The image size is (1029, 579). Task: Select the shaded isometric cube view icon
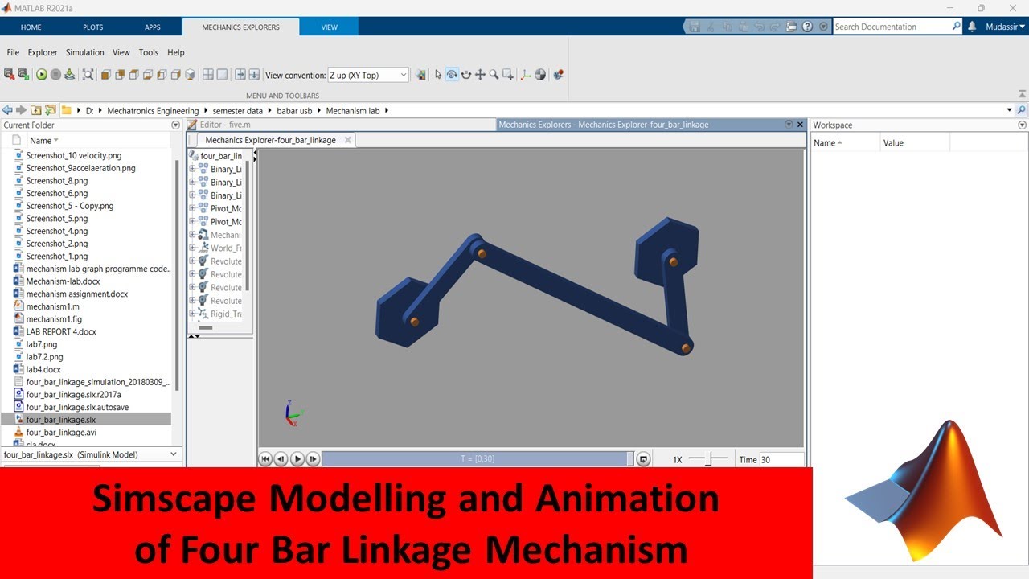tap(190, 75)
